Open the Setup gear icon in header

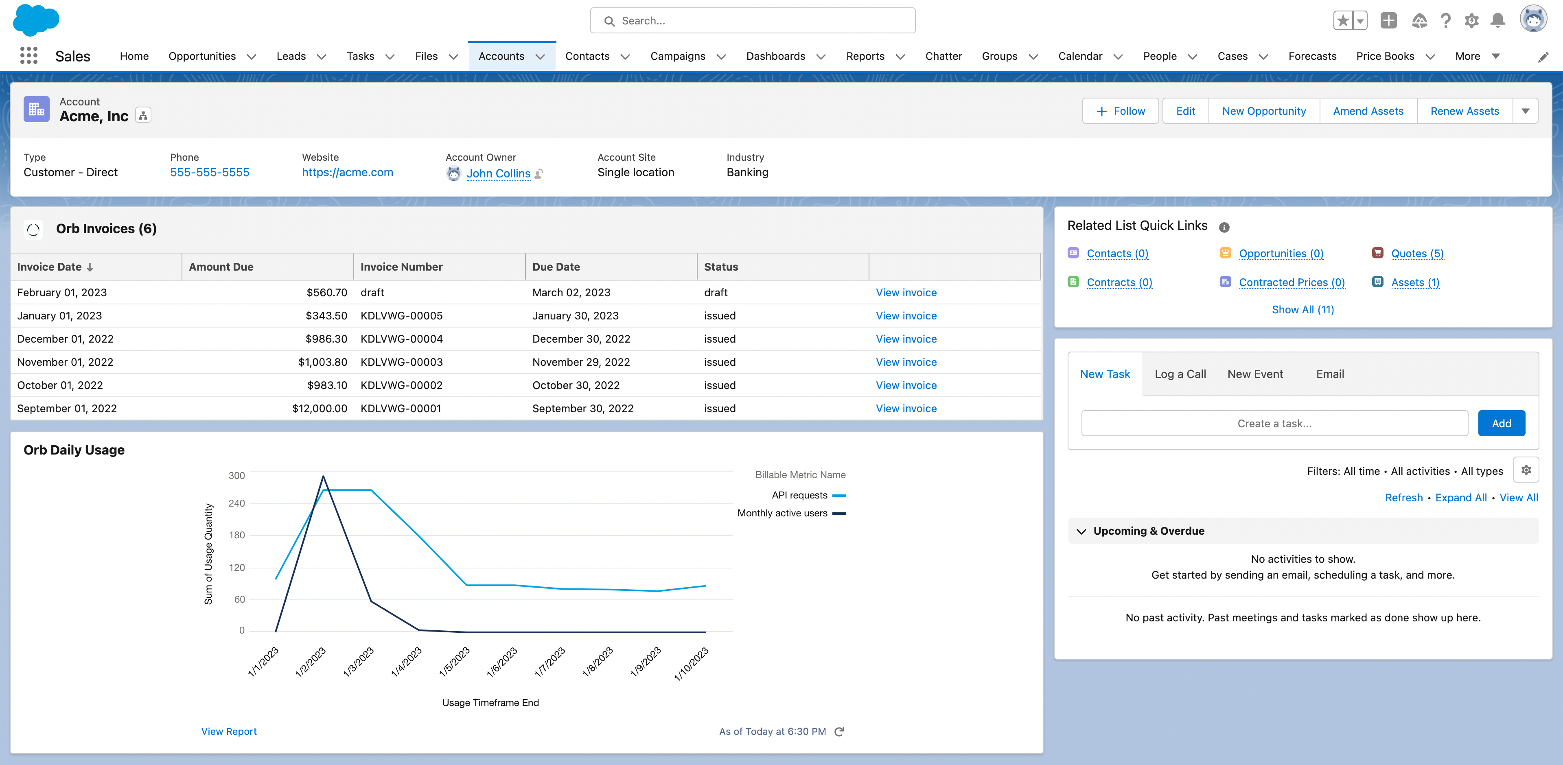(x=1471, y=21)
